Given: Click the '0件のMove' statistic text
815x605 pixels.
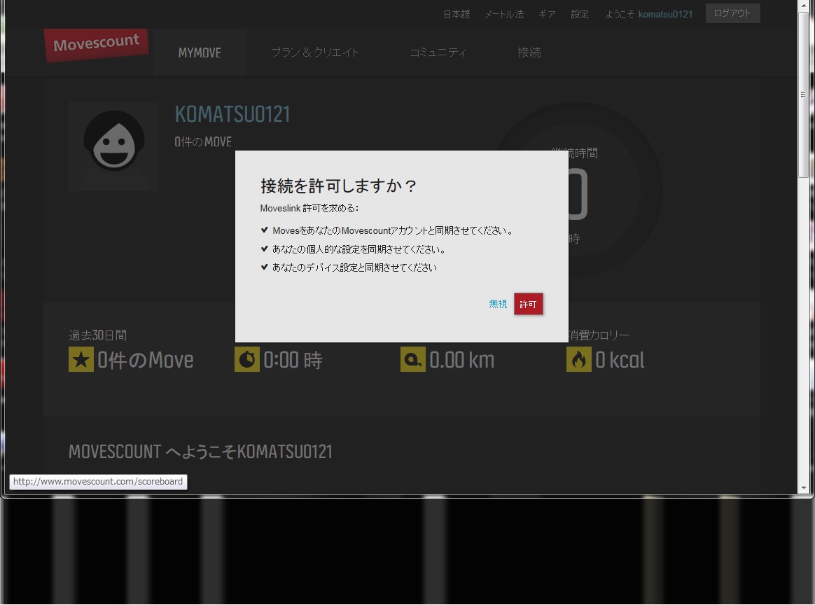Looking at the screenshot, I should 146,360.
